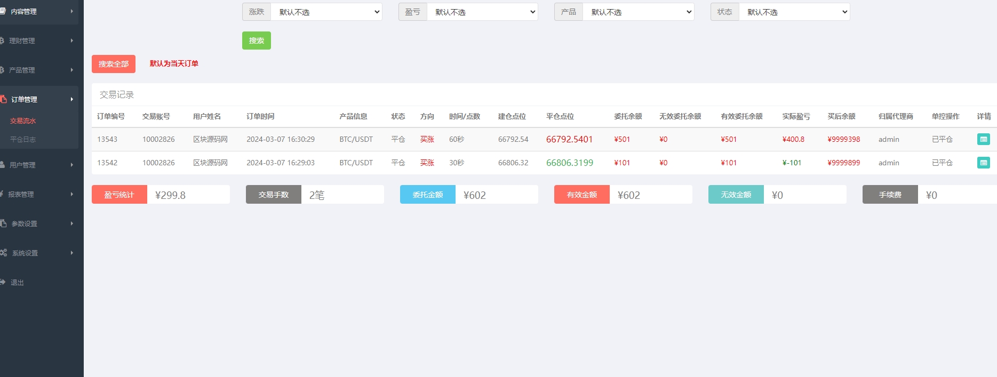
Task: Click the 订单时间 column header
Action: click(260, 116)
